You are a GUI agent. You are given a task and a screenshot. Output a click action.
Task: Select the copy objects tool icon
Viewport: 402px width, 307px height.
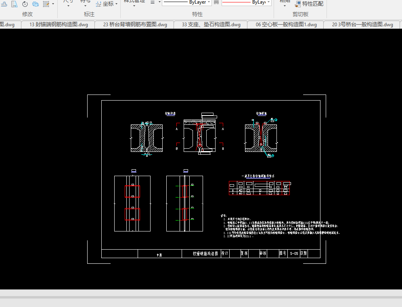point(36,4)
